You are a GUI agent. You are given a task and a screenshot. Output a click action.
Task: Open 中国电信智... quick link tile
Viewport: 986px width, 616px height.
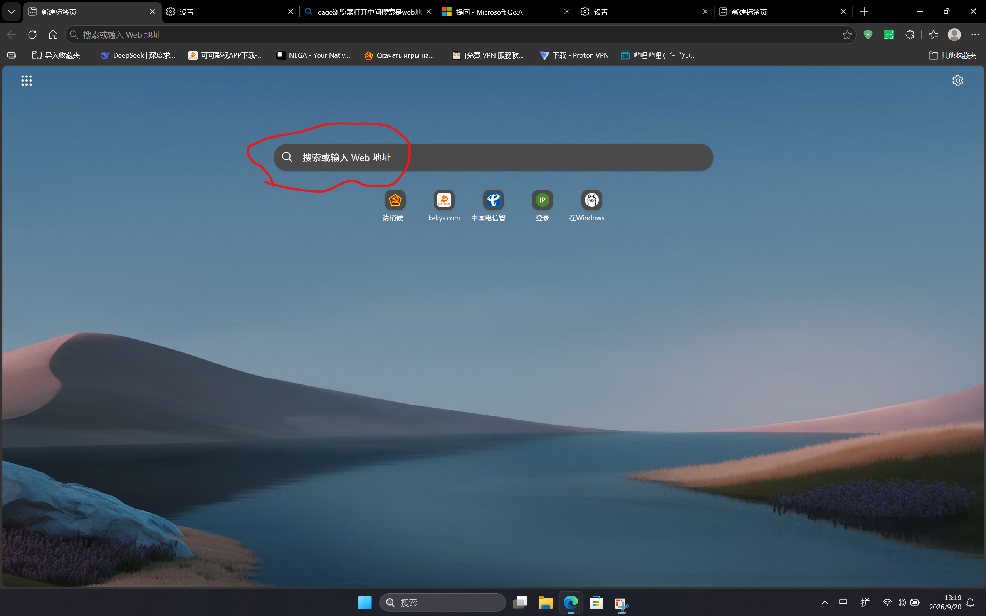click(x=493, y=206)
